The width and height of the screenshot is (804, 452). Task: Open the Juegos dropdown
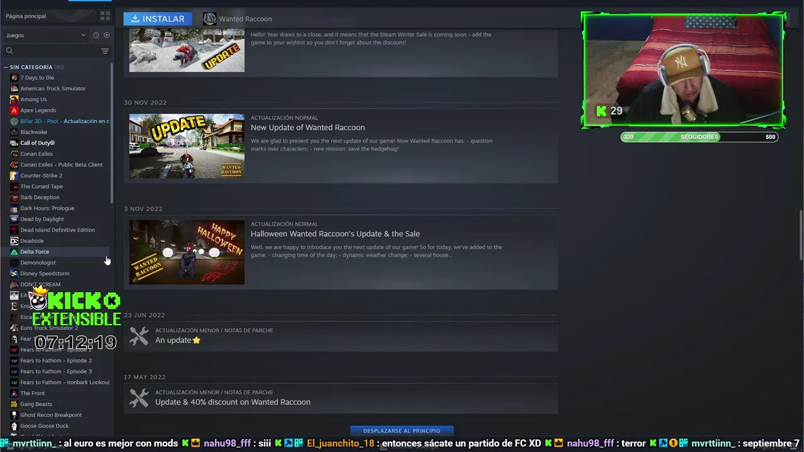click(x=45, y=35)
